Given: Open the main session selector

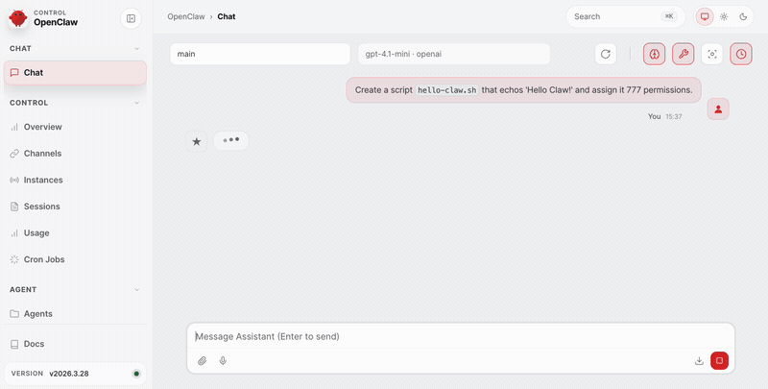Looking at the screenshot, I should click(260, 54).
